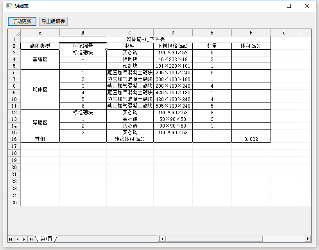Image resolution: width=319 pixels, height=250 pixels.
Task: Click the 205×100×240 cell
Action: [173, 73]
